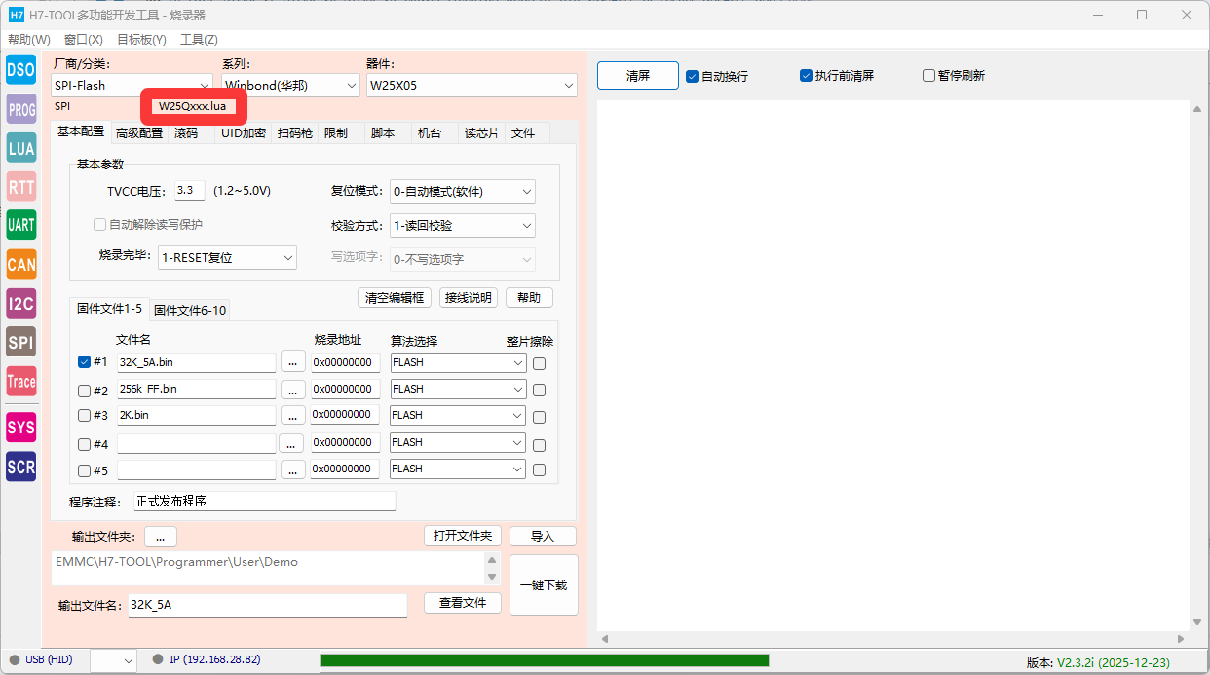This screenshot has height=675, width=1210.
Task: Click the 程序注释 input field
Action: coord(264,502)
